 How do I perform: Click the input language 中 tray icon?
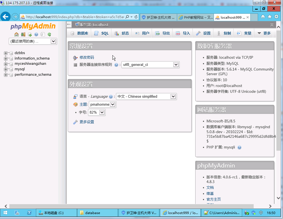click(x=261, y=213)
